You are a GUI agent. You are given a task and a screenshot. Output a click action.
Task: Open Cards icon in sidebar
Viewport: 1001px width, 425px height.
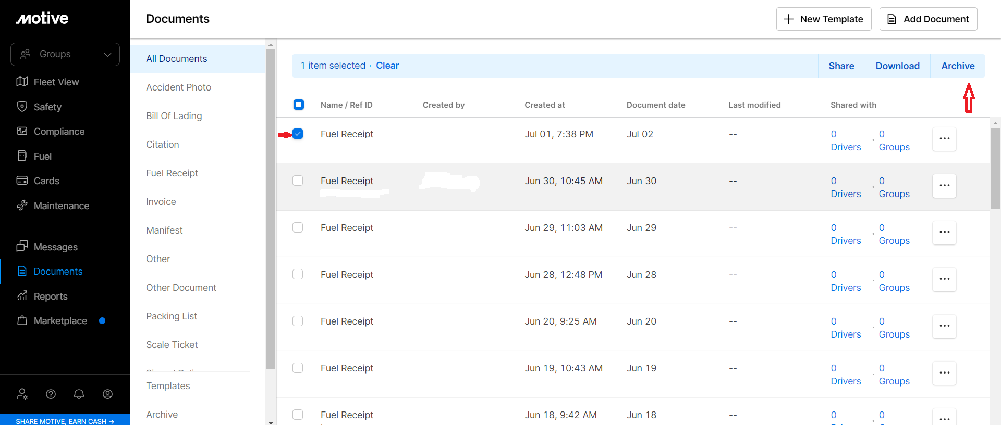22,181
